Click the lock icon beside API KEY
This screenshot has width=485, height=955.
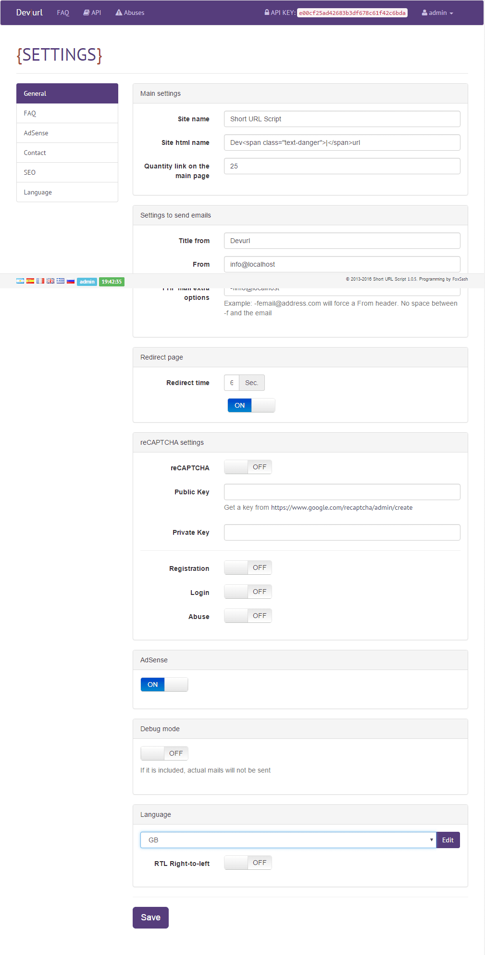click(x=267, y=13)
